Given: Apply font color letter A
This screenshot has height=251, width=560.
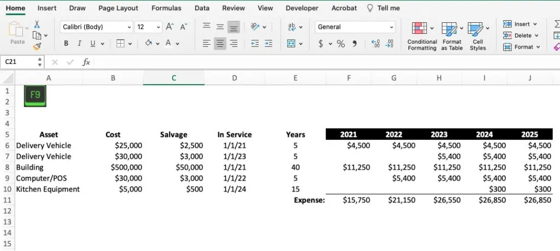Looking at the screenshot, I should click(168, 44).
